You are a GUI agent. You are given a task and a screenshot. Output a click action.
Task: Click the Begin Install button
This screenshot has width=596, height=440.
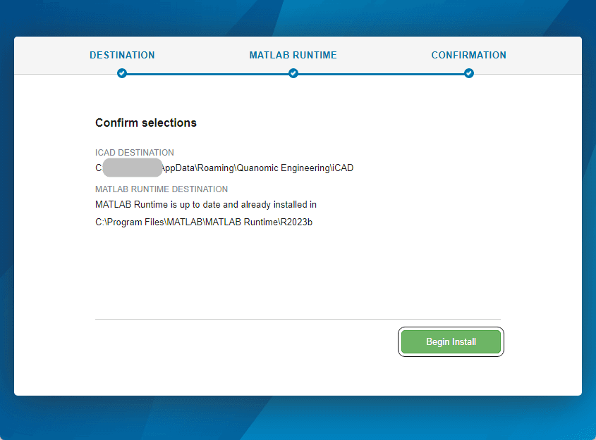point(451,341)
